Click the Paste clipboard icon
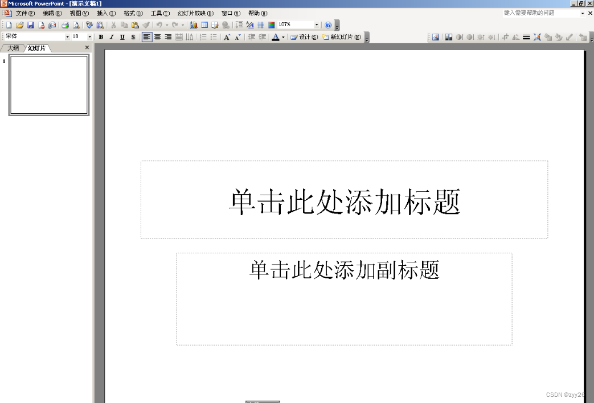The height and width of the screenshot is (403, 594). click(x=135, y=26)
